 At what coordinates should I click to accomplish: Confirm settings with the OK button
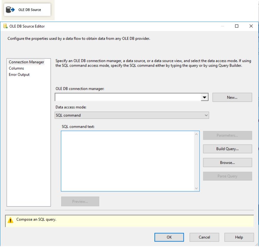(169, 237)
